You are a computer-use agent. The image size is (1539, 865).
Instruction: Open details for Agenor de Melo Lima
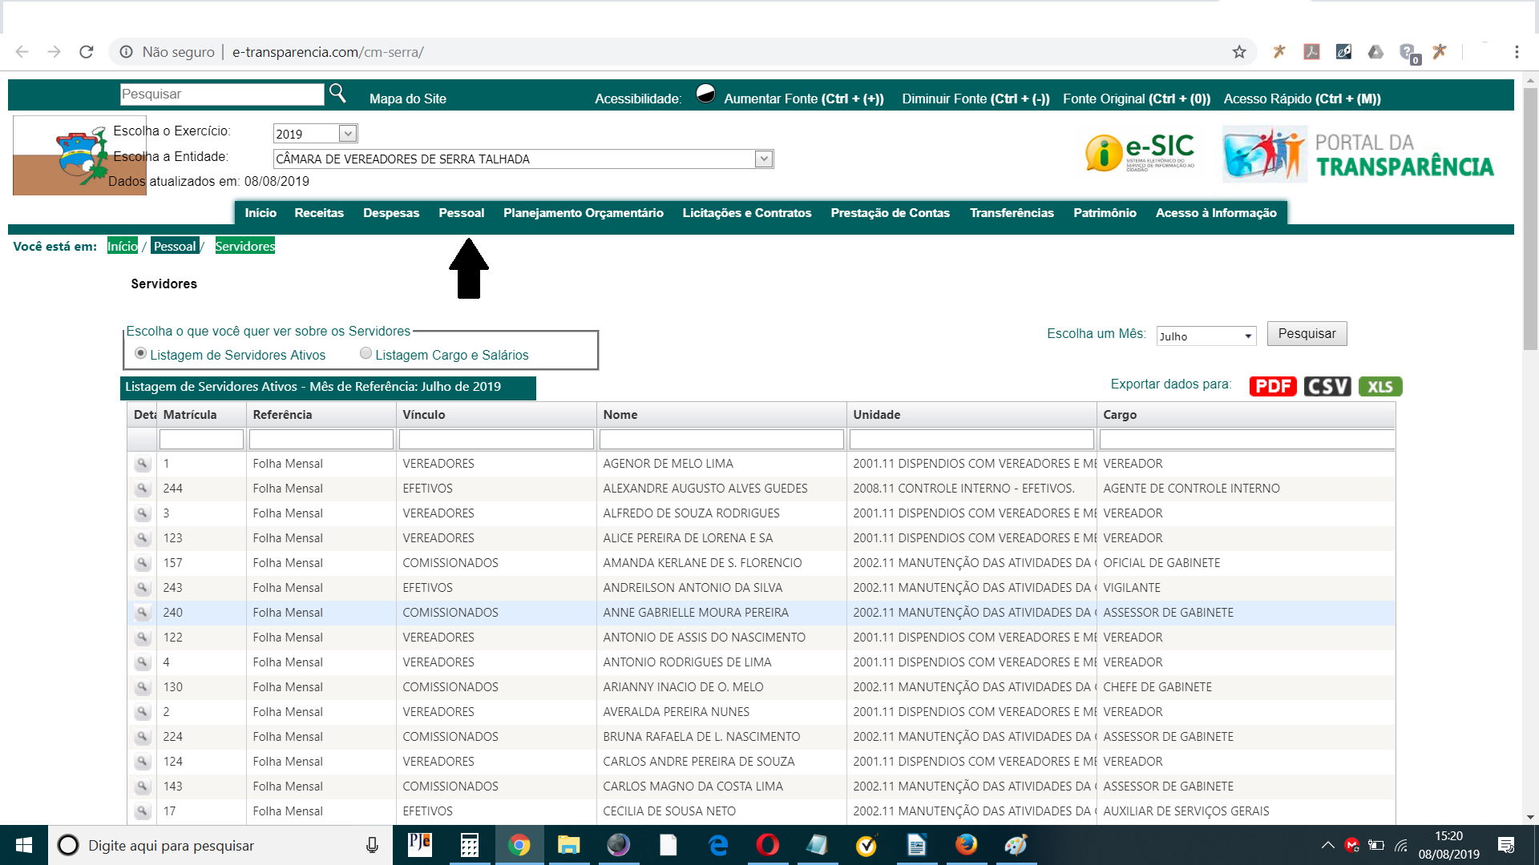click(x=142, y=464)
